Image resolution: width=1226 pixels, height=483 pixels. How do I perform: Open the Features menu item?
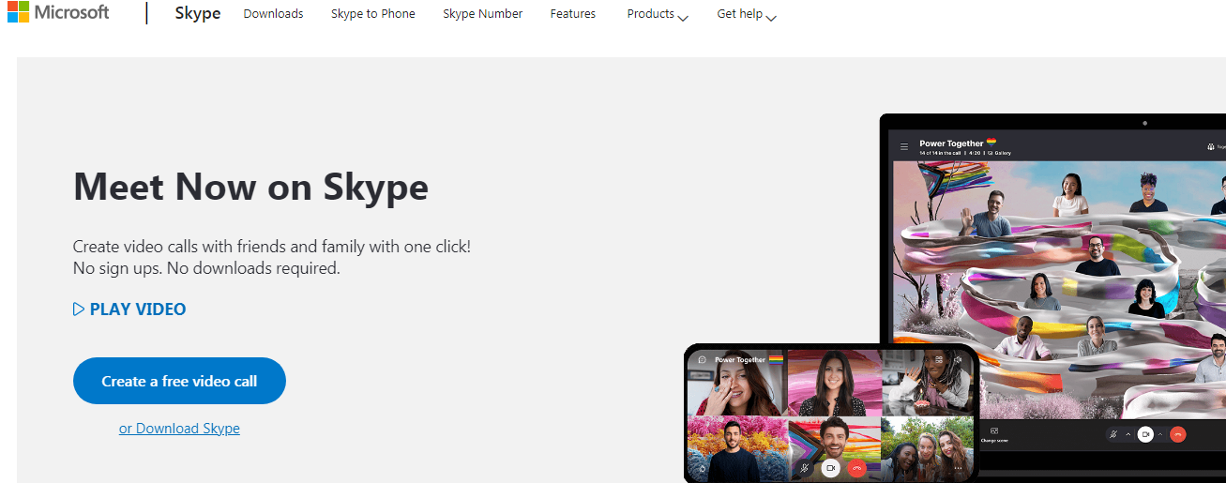pyautogui.click(x=573, y=14)
